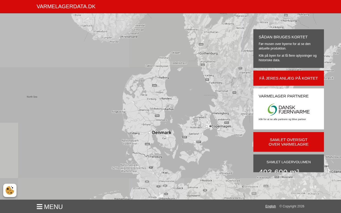This screenshot has height=213, width=341.
Task: Click the E47 road shield on map
Action: coord(198,142)
